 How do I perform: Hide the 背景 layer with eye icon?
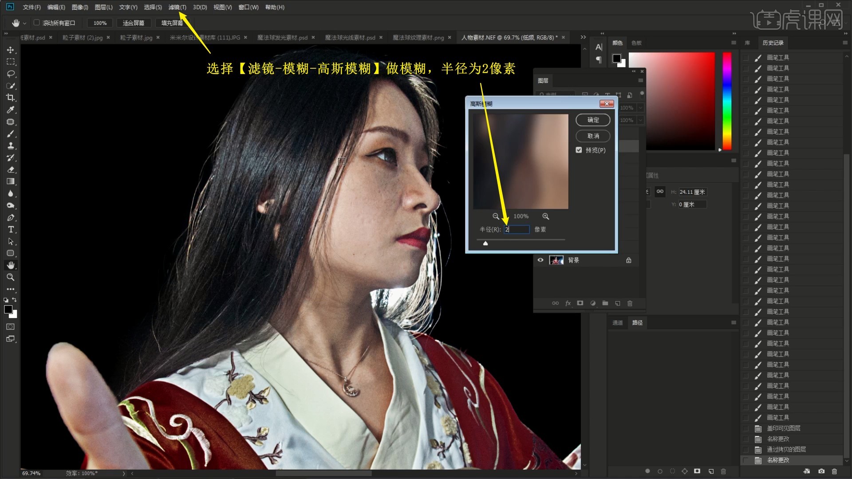coord(540,260)
